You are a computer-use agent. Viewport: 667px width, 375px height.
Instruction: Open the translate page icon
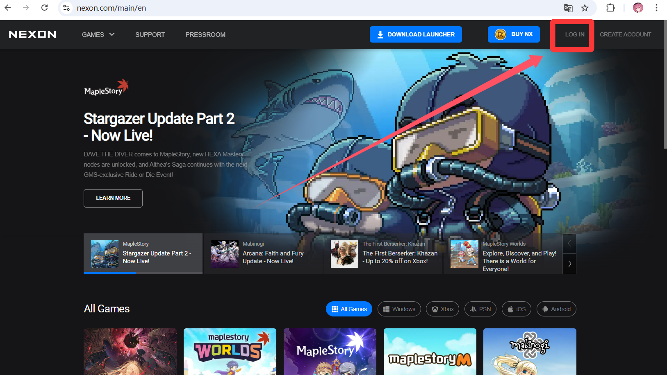[x=568, y=8]
